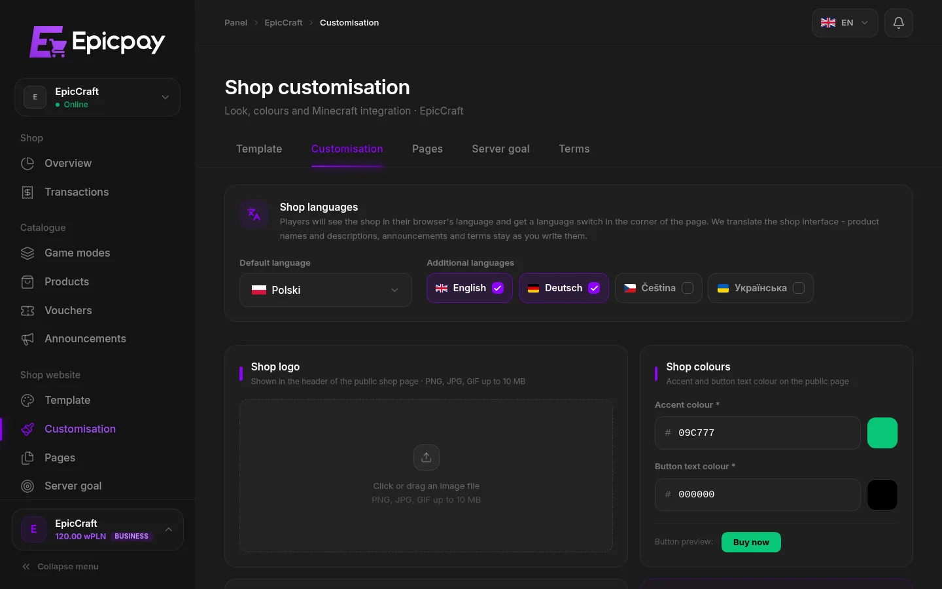Viewport: 942px width, 589px height.
Task: Open the Default language Polski dropdown
Action: pyautogui.click(x=326, y=290)
